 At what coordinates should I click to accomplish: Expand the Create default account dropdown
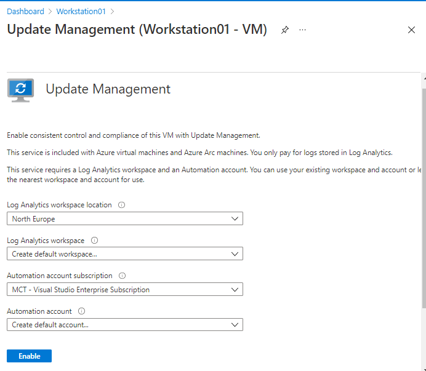(124, 325)
